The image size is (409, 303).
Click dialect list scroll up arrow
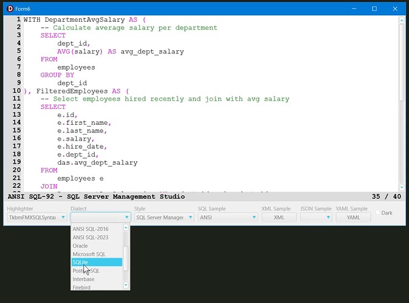(x=126, y=228)
